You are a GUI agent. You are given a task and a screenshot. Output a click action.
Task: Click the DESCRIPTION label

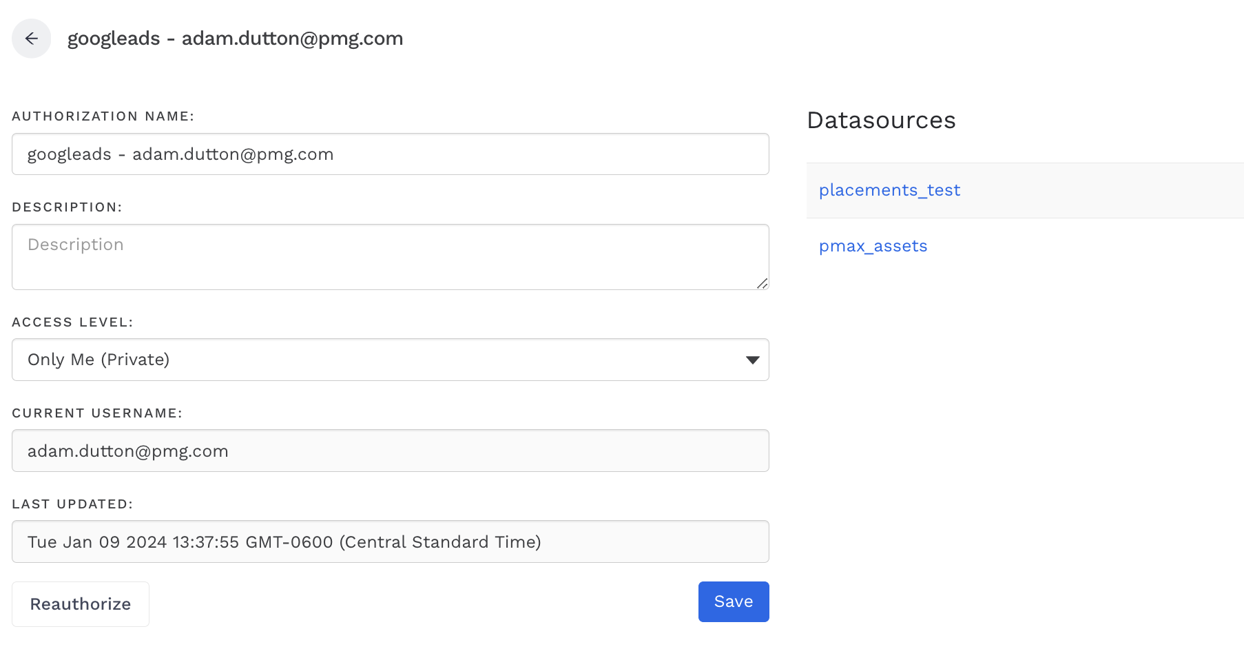67,207
